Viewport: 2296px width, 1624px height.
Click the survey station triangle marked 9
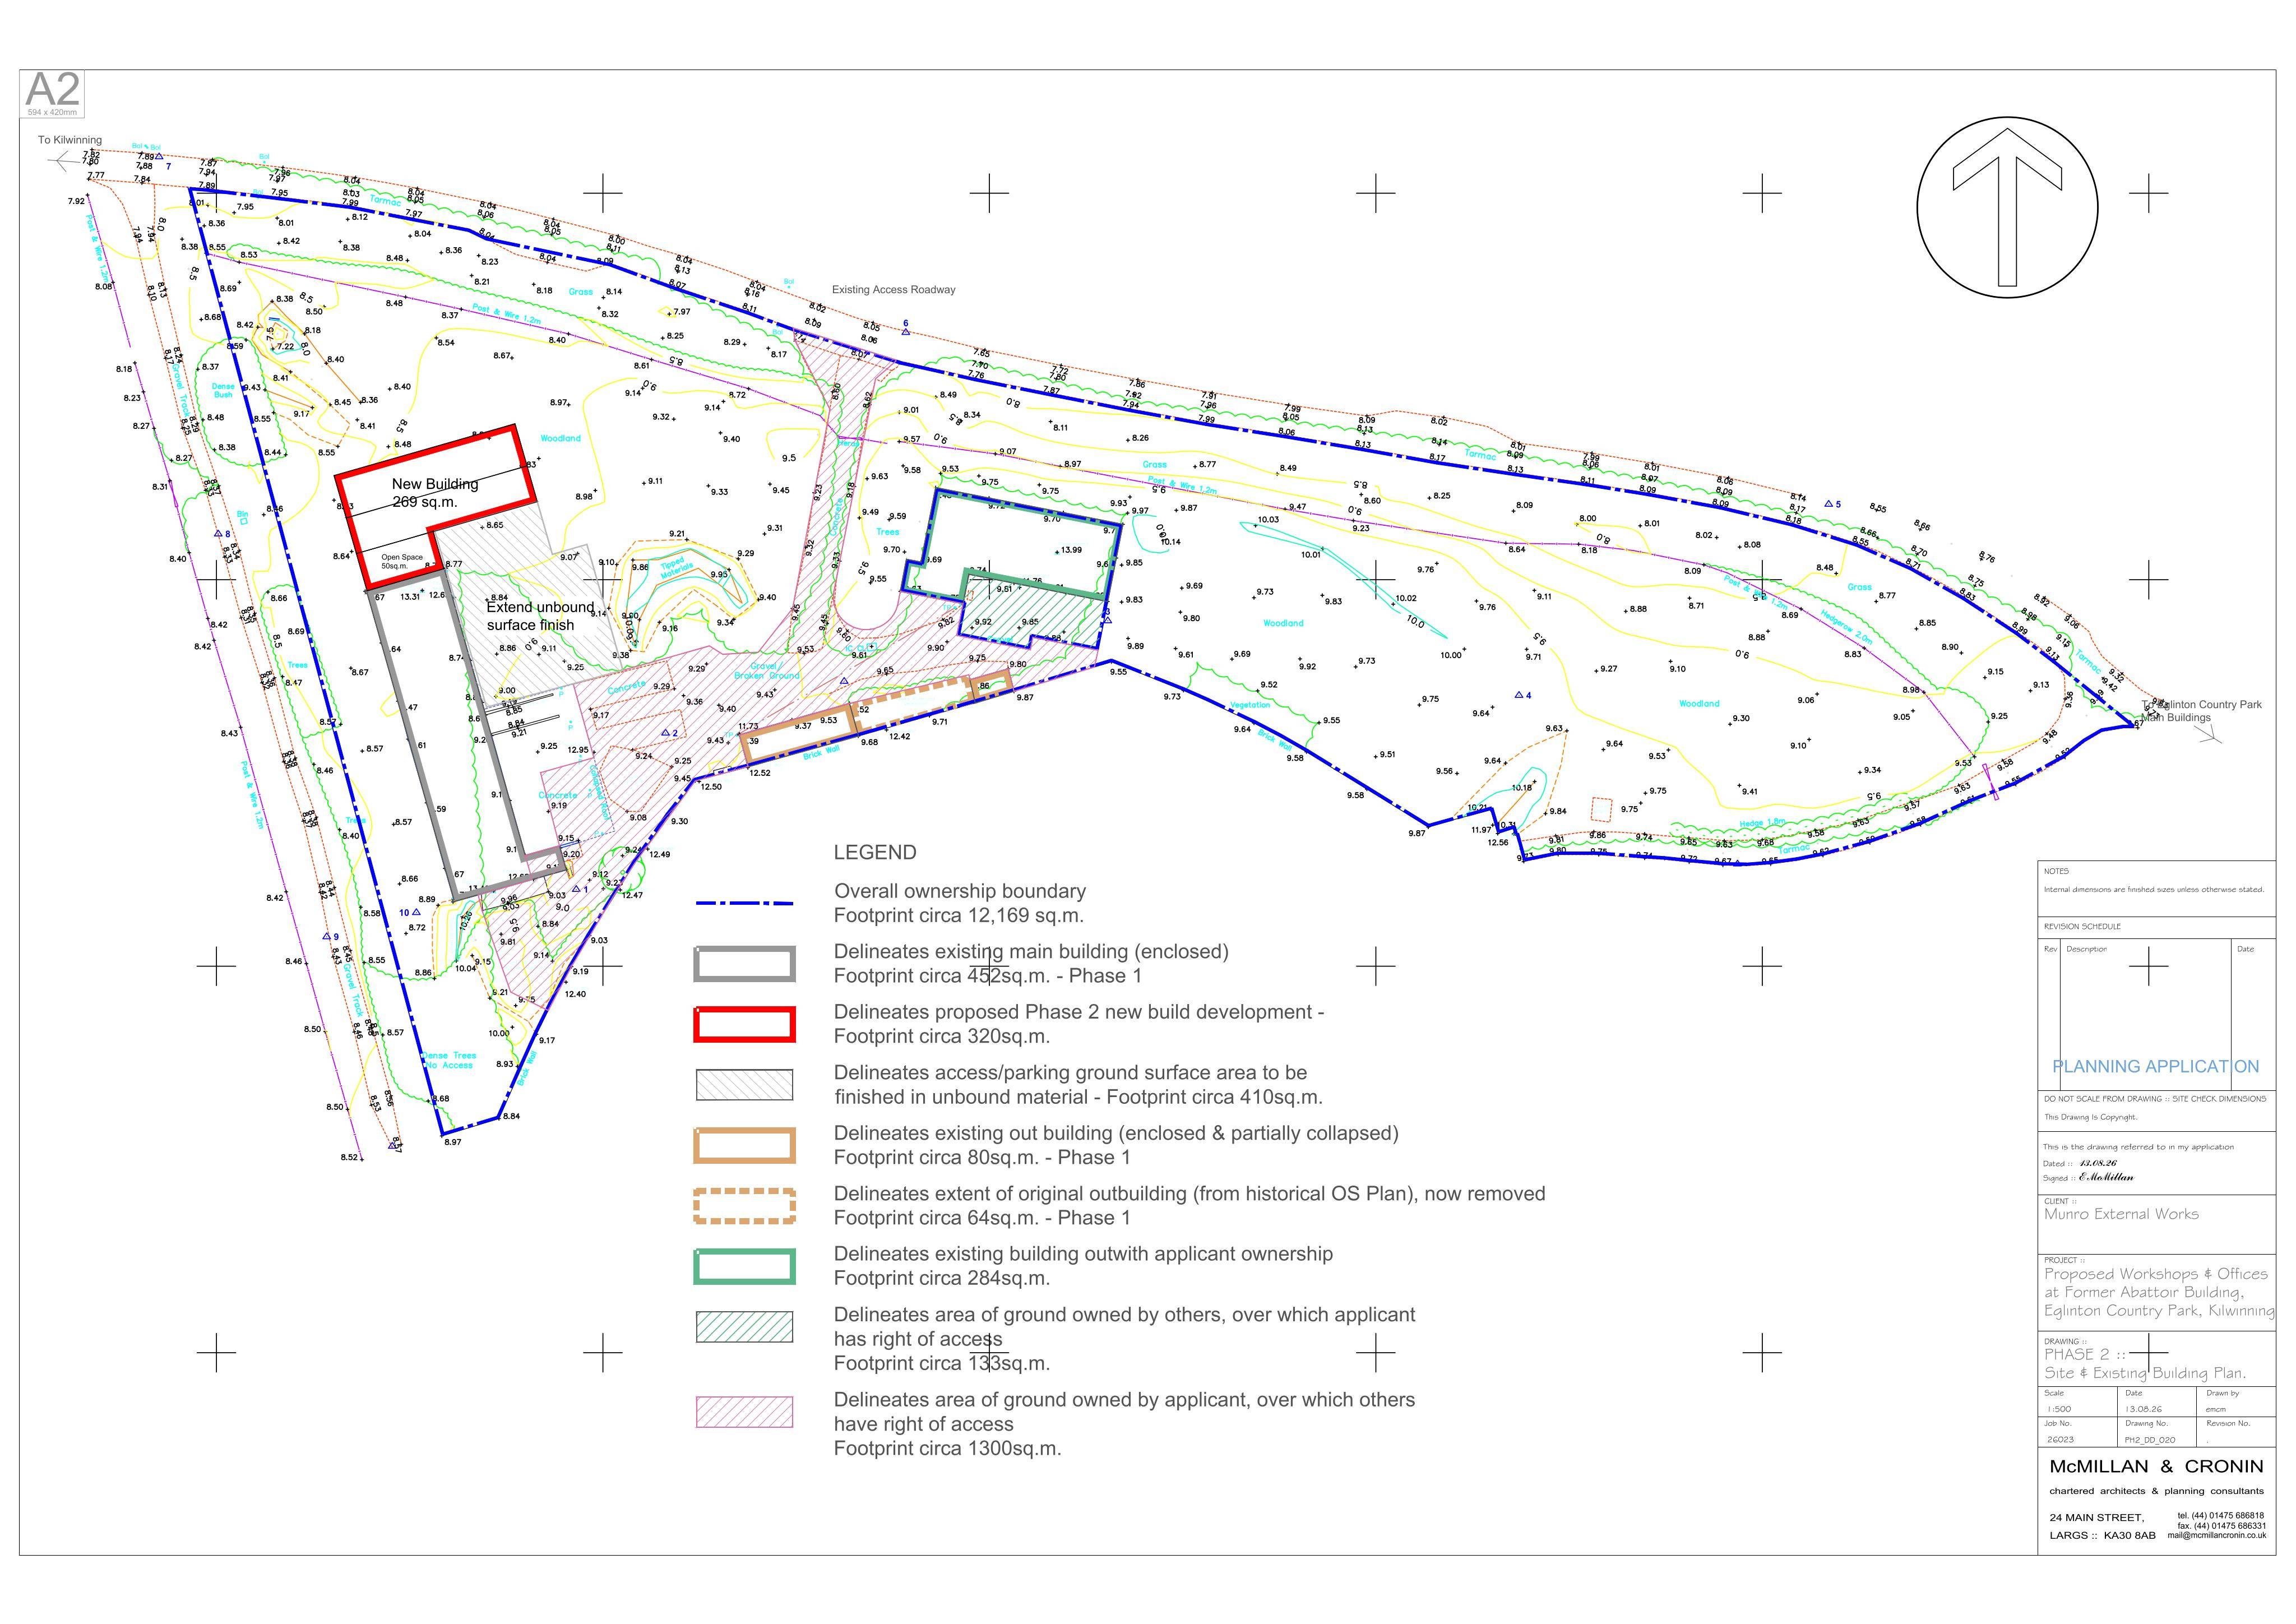point(326,937)
